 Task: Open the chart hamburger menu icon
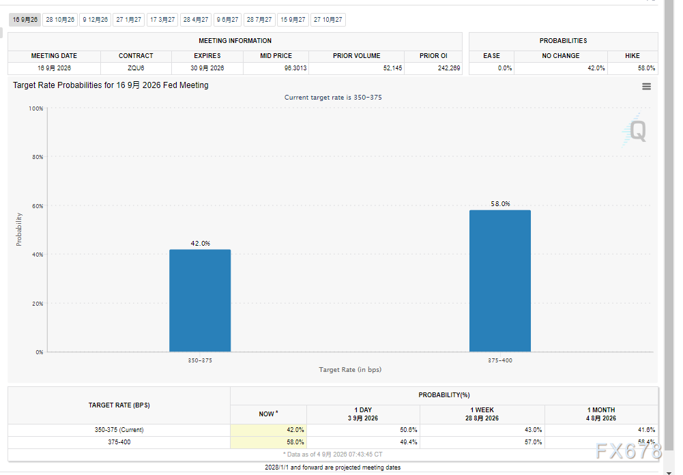click(x=646, y=86)
